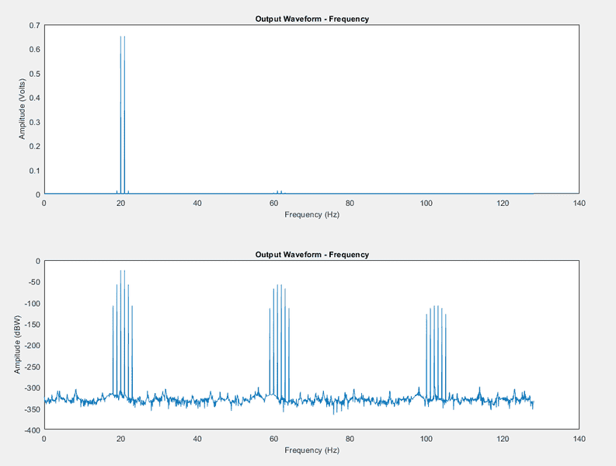Image resolution: width=616 pixels, height=466 pixels.
Task: Click the 0.3 tick label on top y-axis
Action: tap(34, 122)
